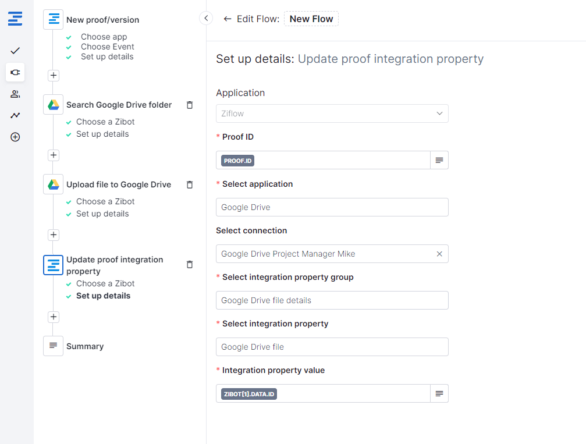Select Choose a Zibot under Upload file
The image size is (586, 444).
[x=105, y=201]
